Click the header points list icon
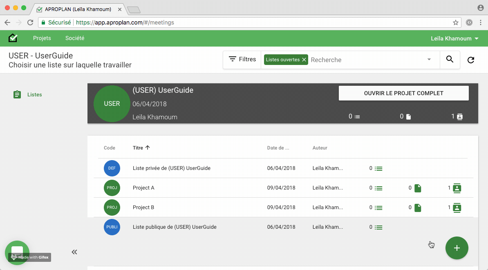The height and width of the screenshot is (270, 488). tap(357, 117)
